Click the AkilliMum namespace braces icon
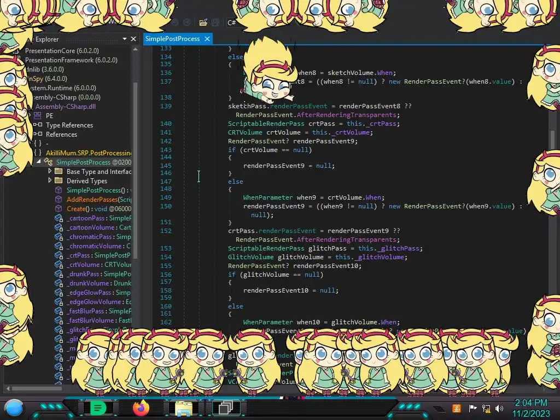Screen dimensions: 560x420 pyautogui.click(x=38, y=153)
